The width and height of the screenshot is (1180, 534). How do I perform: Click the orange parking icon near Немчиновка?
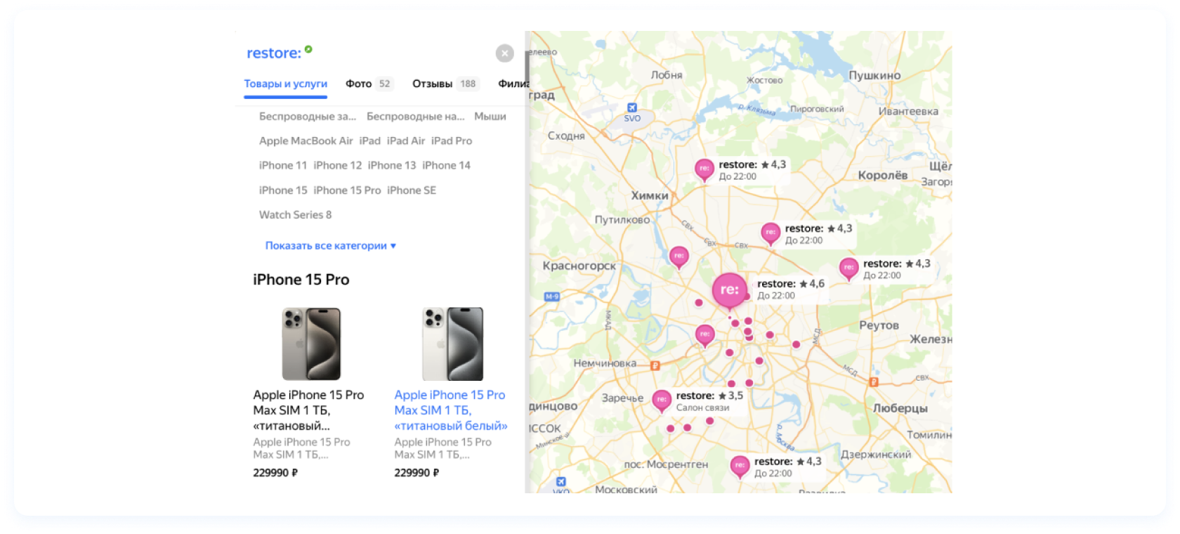click(655, 365)
